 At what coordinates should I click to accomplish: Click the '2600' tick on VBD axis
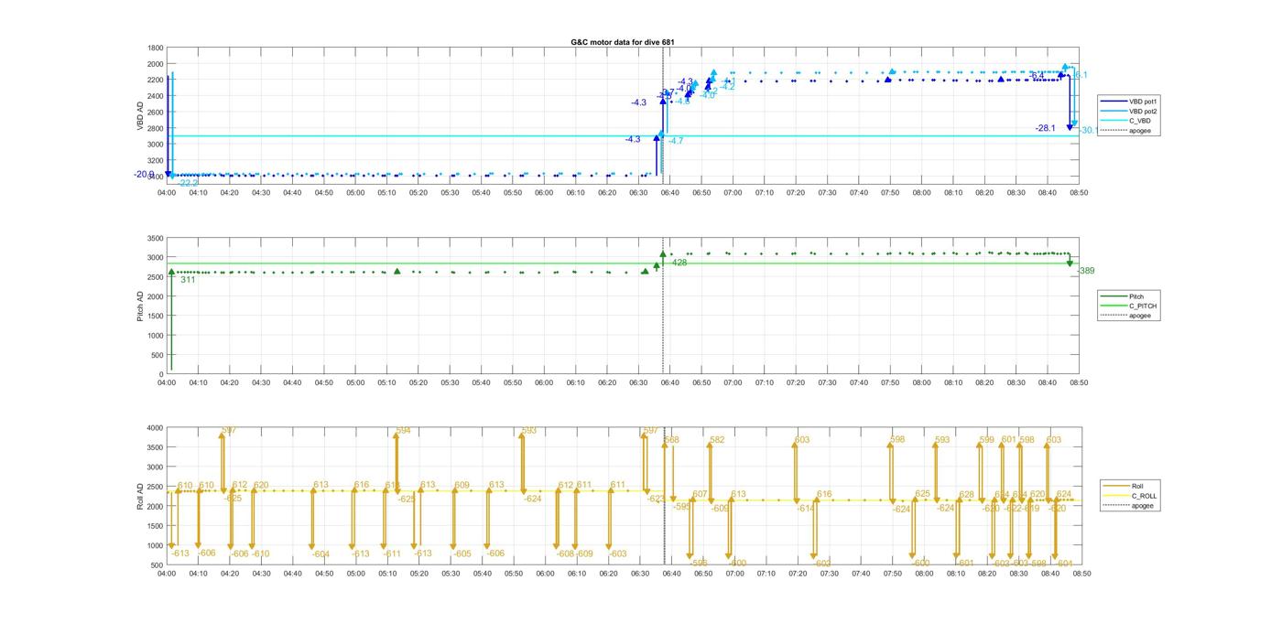(x=156, y=112)
